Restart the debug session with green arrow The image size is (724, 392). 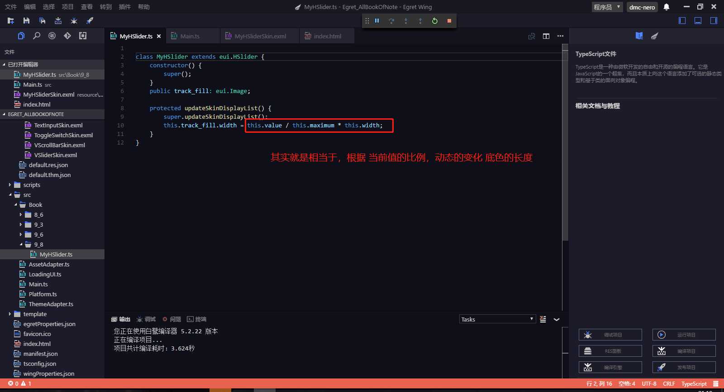[435, 21]
